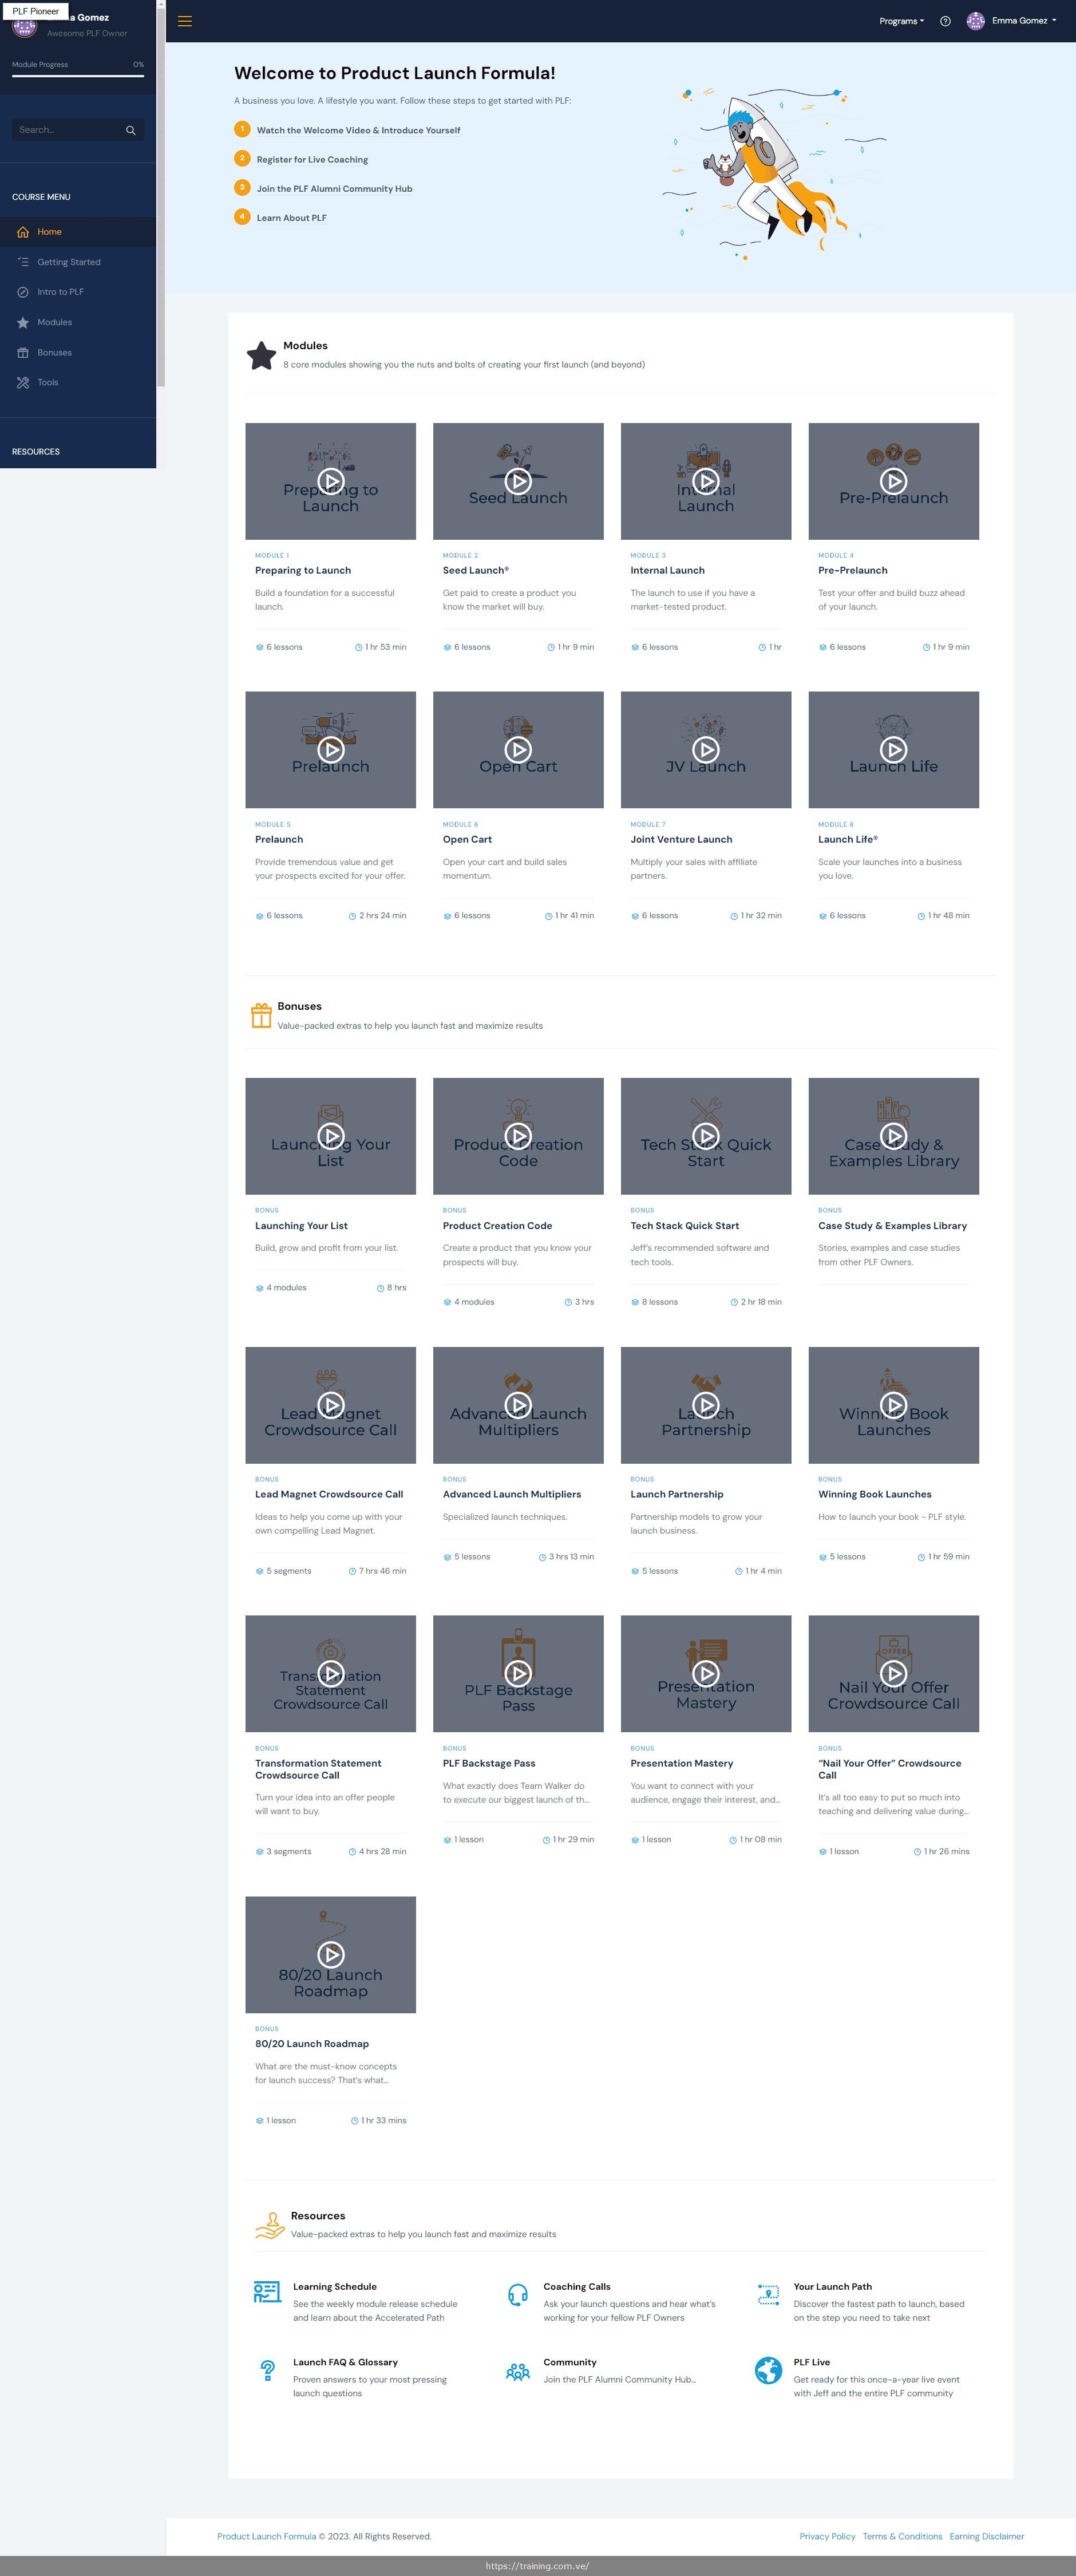Click the Your Launch Path icon
Image resolution: width=1076 pixels, height=2576 pixels.
(x=768, y=2294)
